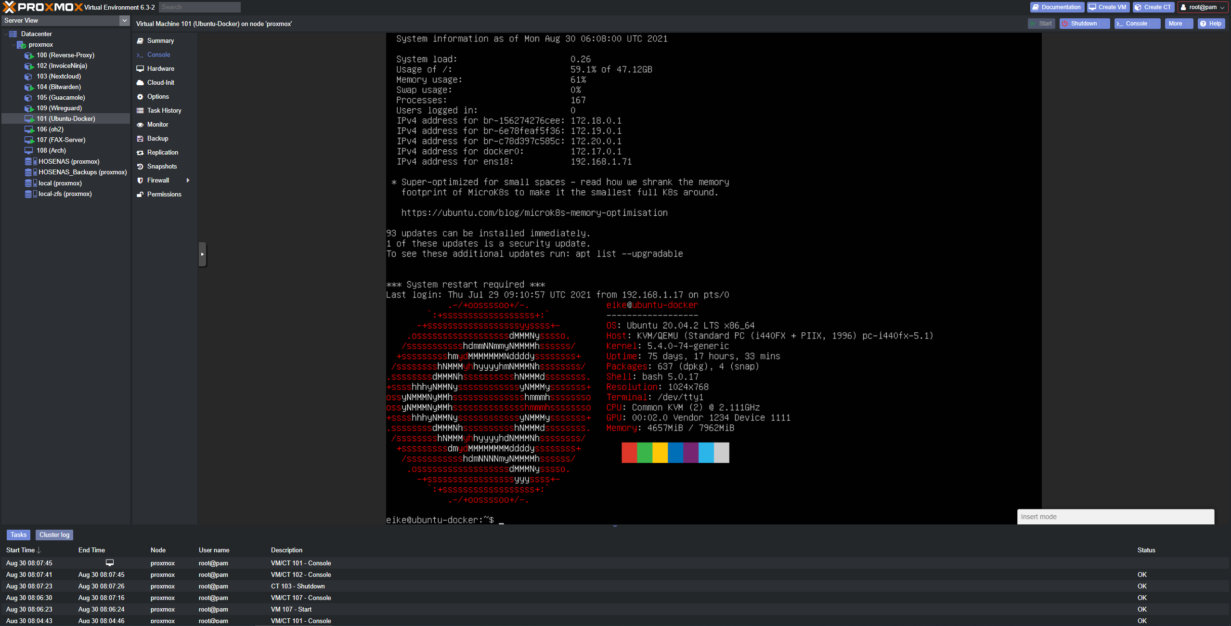Click the proxmox node building icon
This screenshot has height=626, width=1231.
click(x=21, y=44)
